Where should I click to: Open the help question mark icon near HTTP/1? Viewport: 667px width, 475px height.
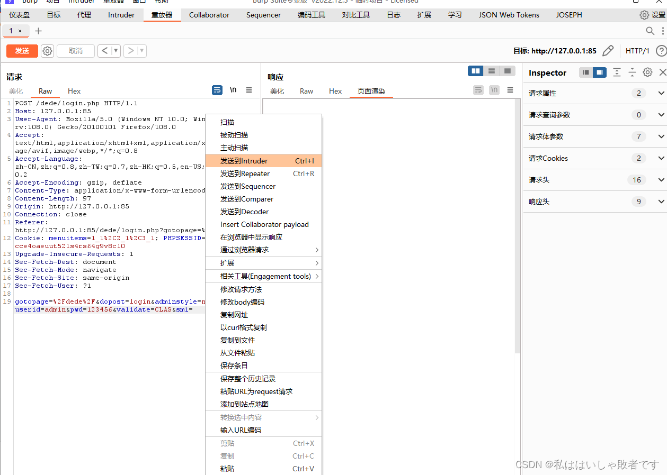click(661, 51)
